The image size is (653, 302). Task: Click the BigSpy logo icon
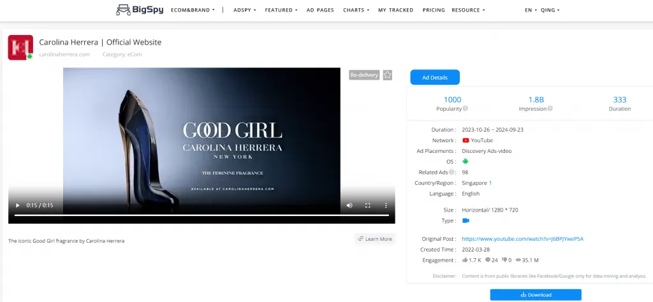click(x=122, y=10)
